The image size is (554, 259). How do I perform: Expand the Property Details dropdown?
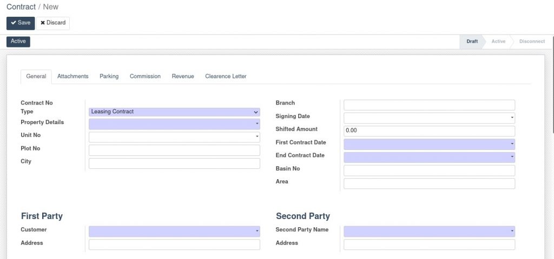click(174, 124)
